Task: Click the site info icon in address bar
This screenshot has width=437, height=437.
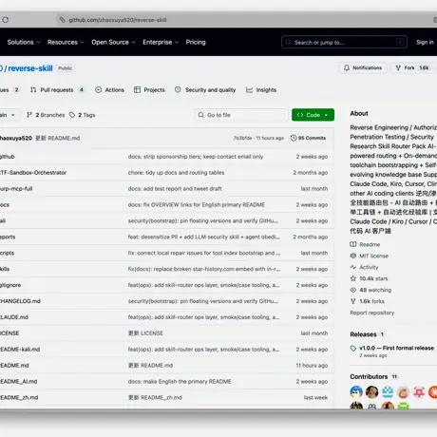Action: (62, 20)
